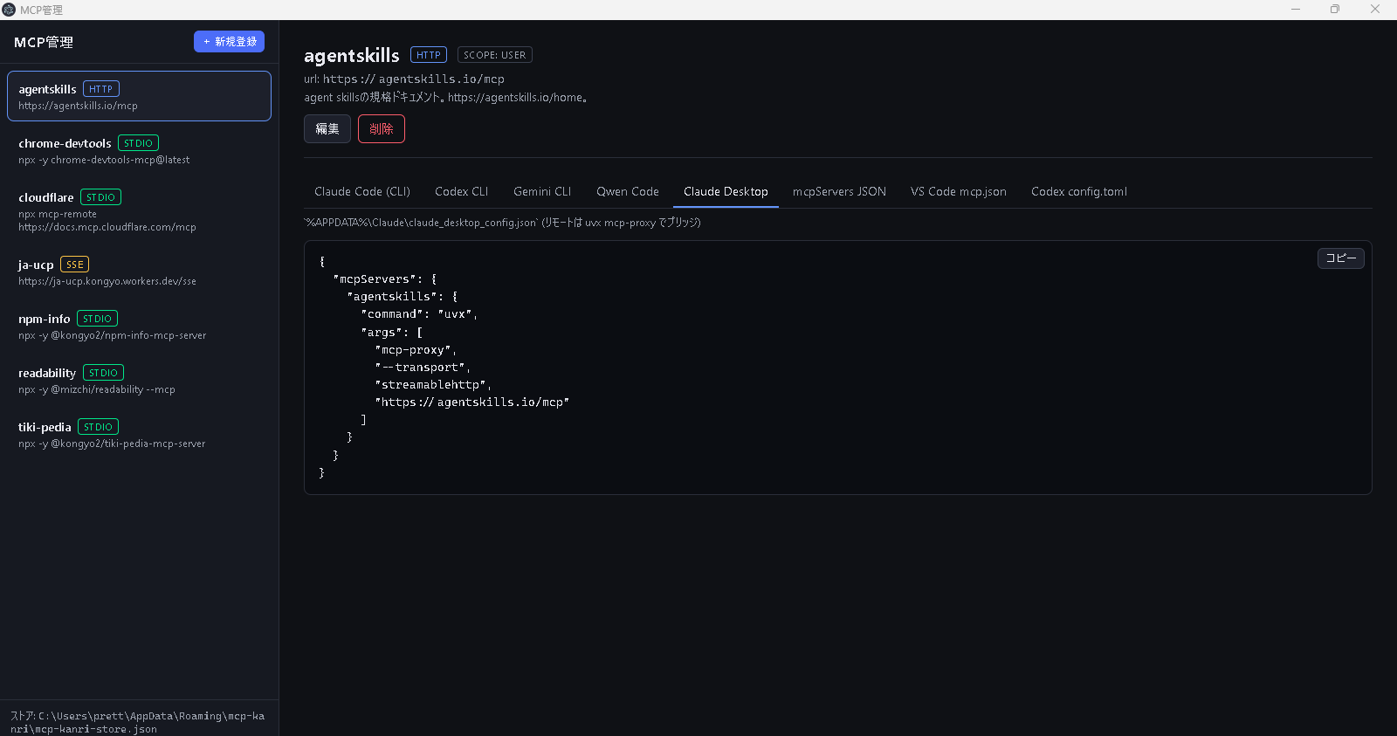Click the 編集 button
Viewport: 1397px width, 736px height.
pos(327,128)
